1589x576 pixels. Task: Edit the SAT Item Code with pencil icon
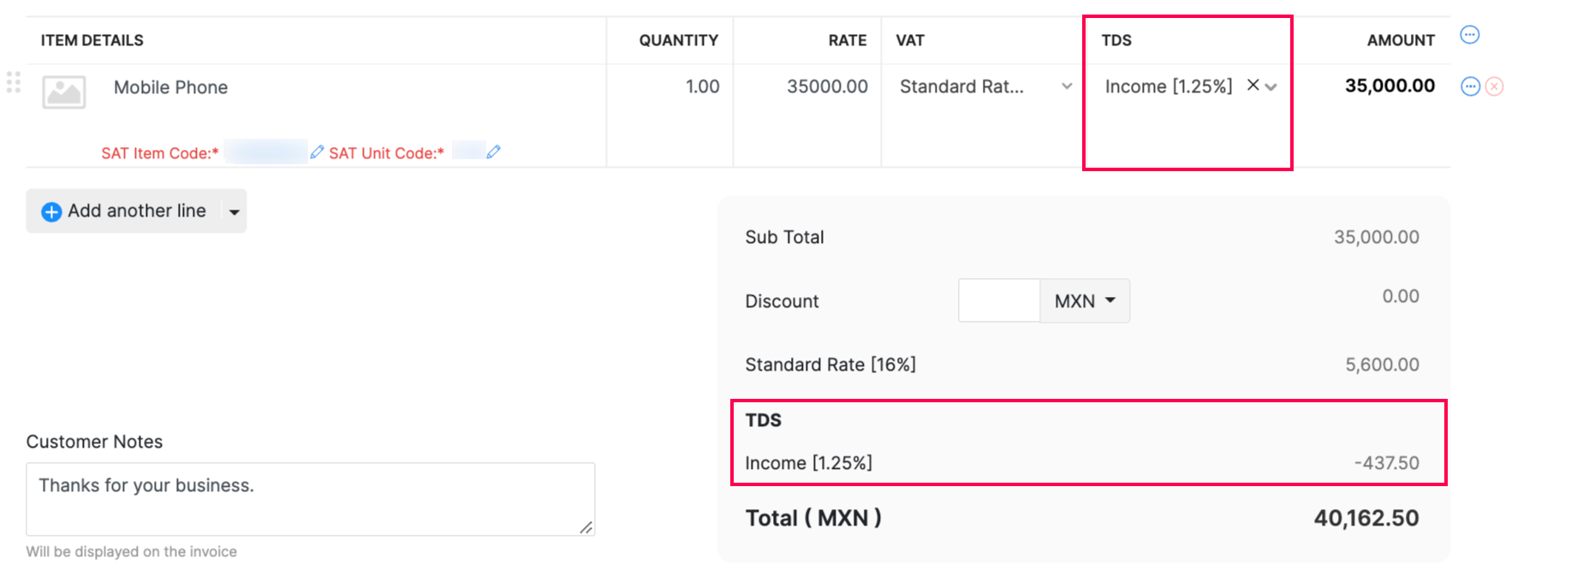[317, 151]
